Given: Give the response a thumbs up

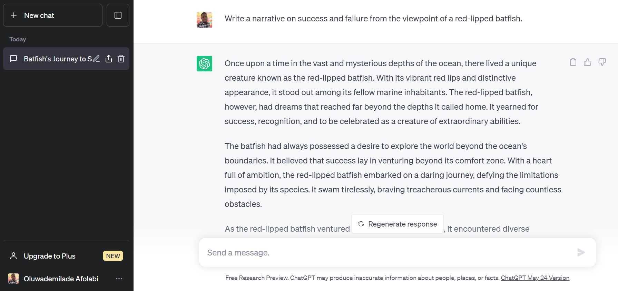Looking at the screenshot, I should (588, 62).
